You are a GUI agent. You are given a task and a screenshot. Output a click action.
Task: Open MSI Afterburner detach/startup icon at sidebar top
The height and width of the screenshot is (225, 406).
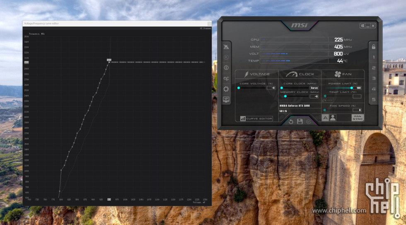pyautogui.click(x=226, y=47)
